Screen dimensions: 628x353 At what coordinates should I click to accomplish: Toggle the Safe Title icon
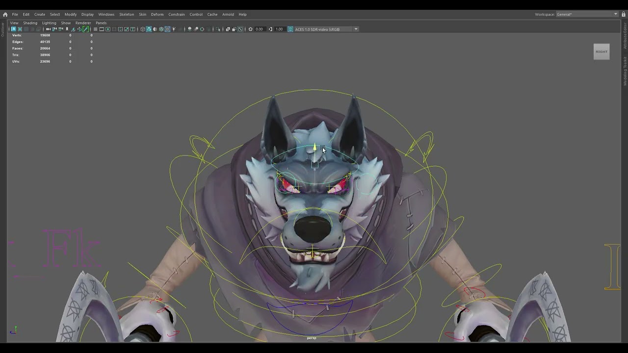(x=132, y=29)
